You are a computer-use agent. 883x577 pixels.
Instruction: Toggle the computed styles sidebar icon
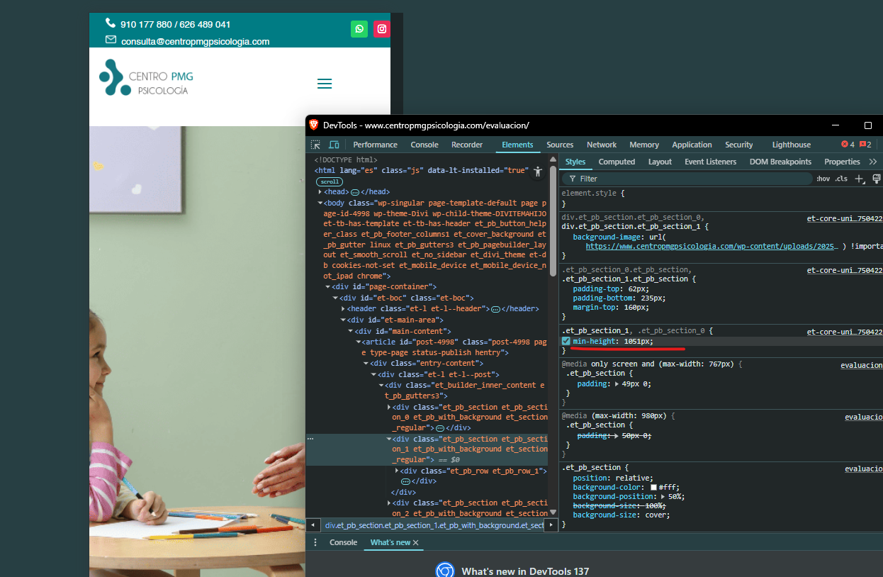[877, 179]
